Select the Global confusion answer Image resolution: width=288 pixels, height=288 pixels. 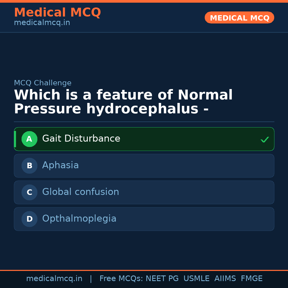click(x=80, y=192)
